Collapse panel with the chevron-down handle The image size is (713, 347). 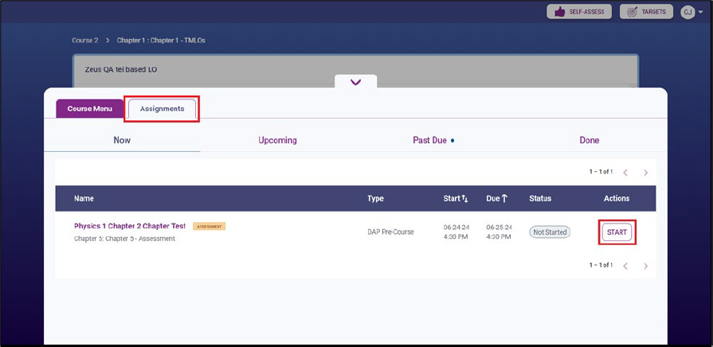point(355,82)
